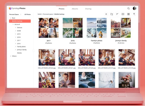Select Jimmy's family tree folder

pos(22,50)
